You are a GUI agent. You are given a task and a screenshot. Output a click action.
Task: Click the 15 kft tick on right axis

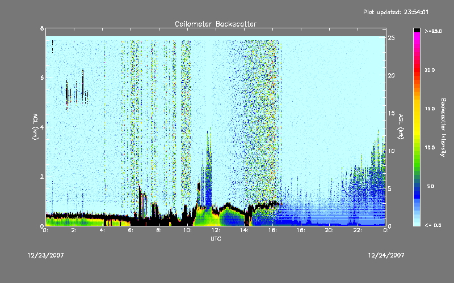point(391,113)
